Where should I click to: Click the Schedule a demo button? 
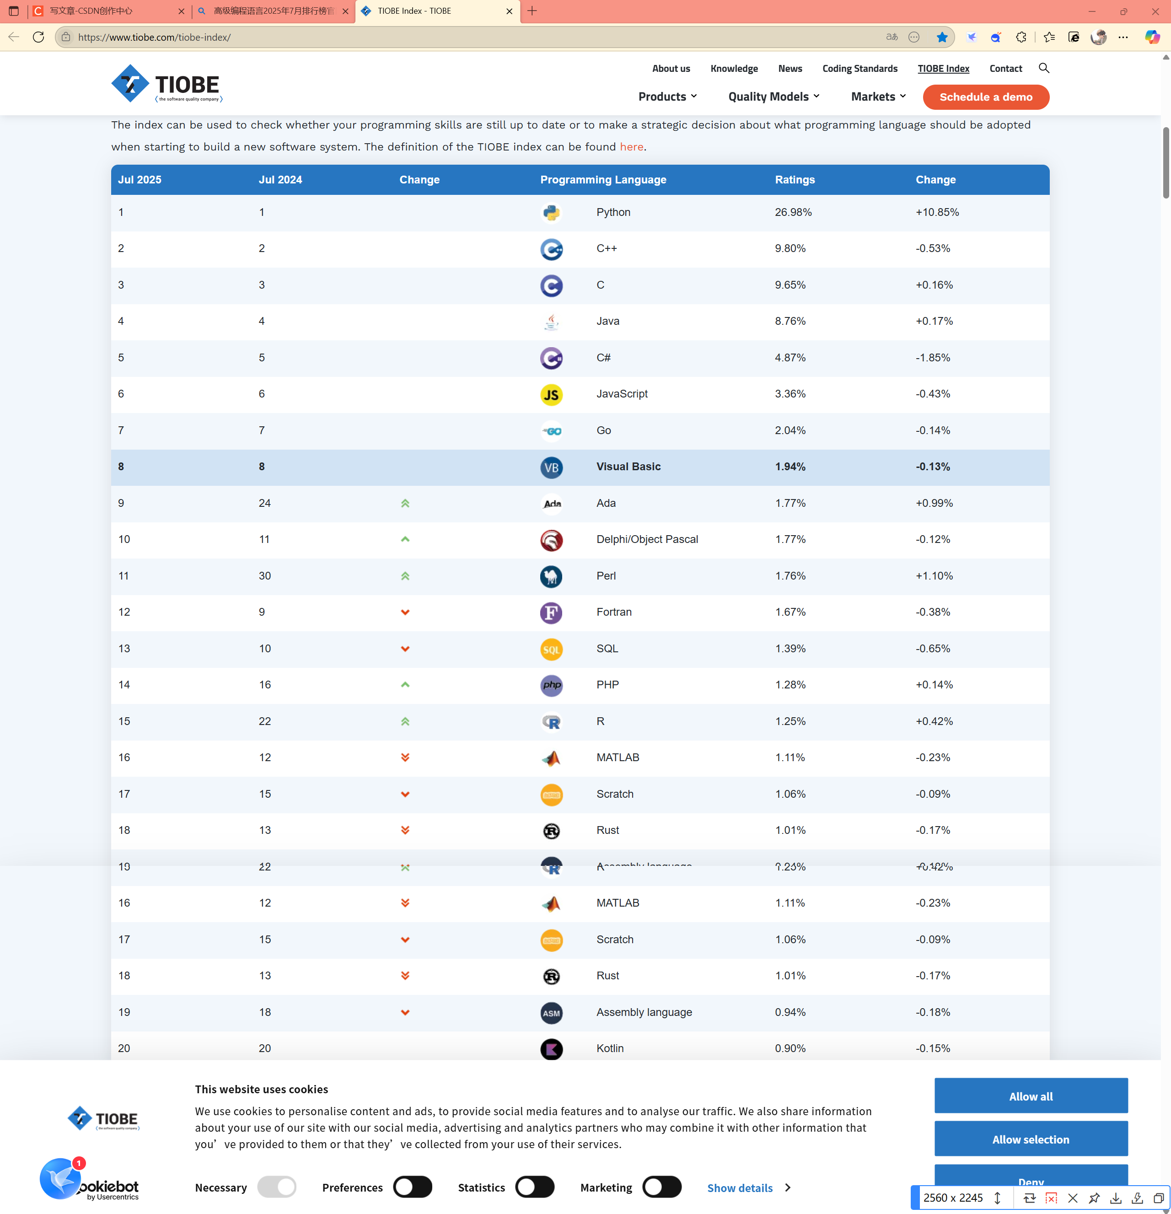986,97
